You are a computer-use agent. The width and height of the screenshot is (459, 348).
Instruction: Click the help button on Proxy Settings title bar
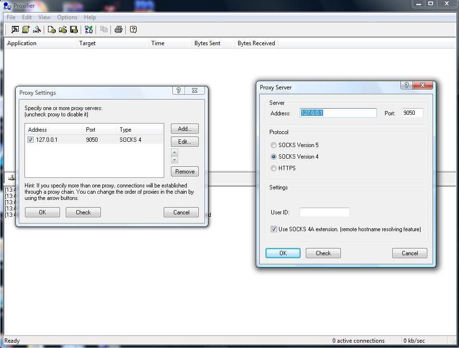click(179, 90)
